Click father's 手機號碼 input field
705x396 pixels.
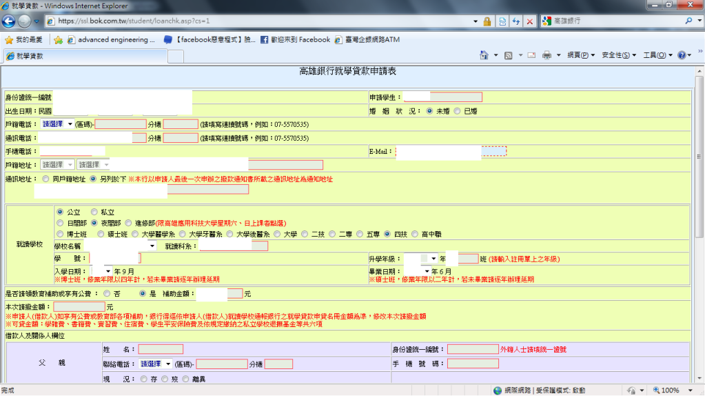coord(473,364)
